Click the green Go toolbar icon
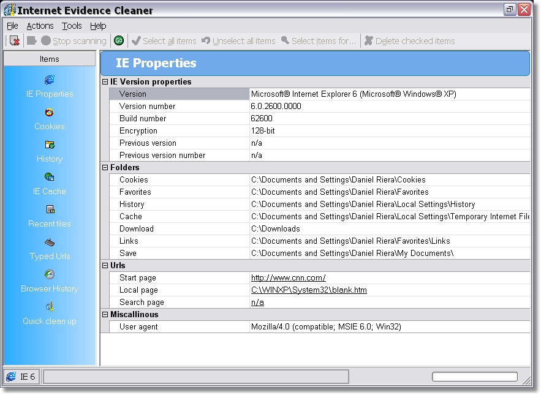Image resolution: width=541 pixels, height=395 pixels. pyautogui.click(x=119, y=40)
